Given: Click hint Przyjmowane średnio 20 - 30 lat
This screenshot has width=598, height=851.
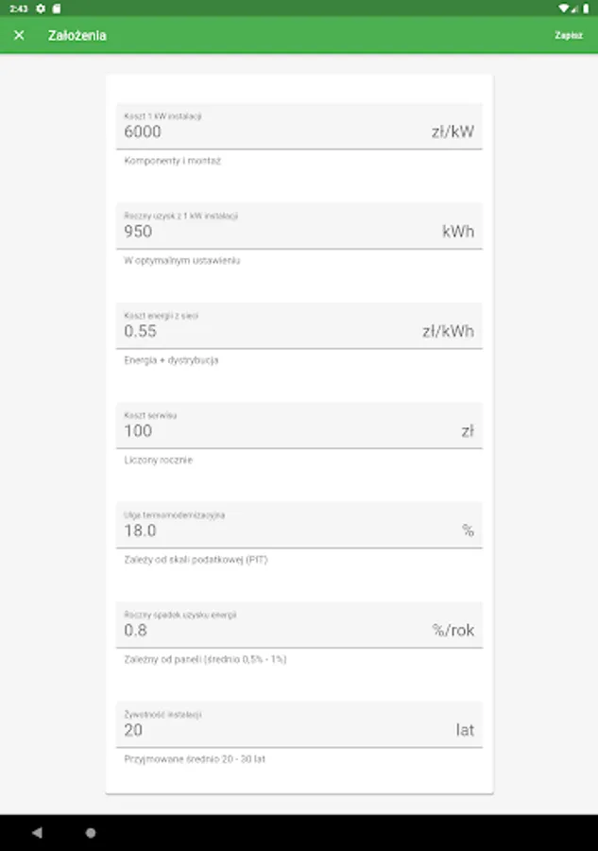Looking at the screenshot, I should (x=195, y=759).
